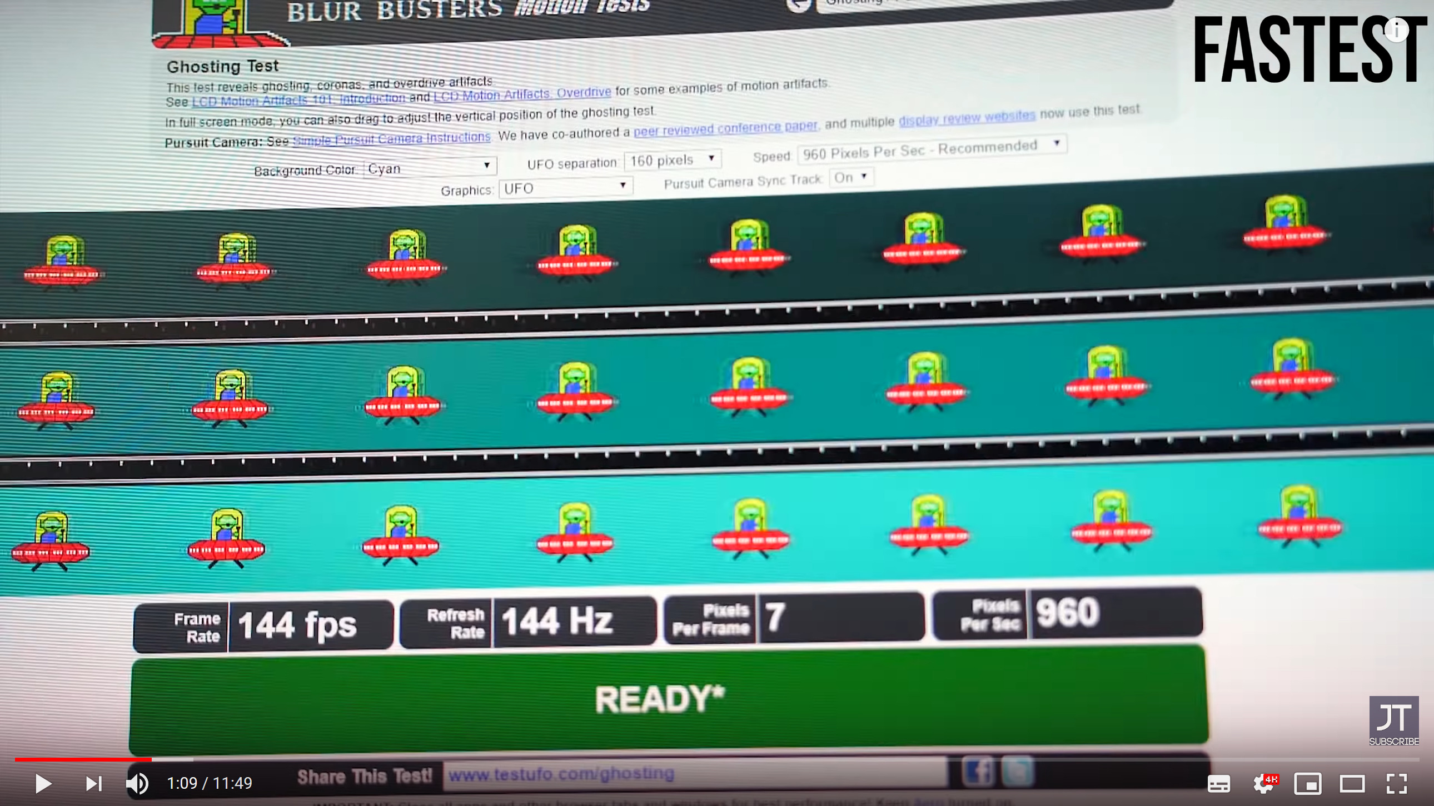Expand the UFO separation dropdown

coord(673,160)
